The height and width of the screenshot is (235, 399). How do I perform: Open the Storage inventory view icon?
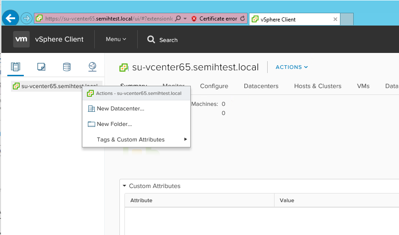click(x=67, y=67)
